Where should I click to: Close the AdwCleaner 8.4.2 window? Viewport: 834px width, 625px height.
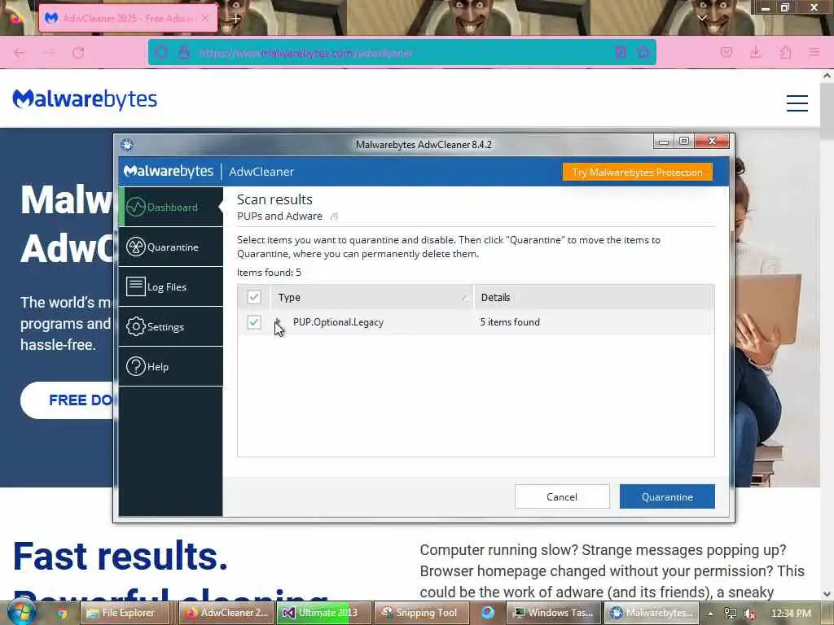point(712,141)
